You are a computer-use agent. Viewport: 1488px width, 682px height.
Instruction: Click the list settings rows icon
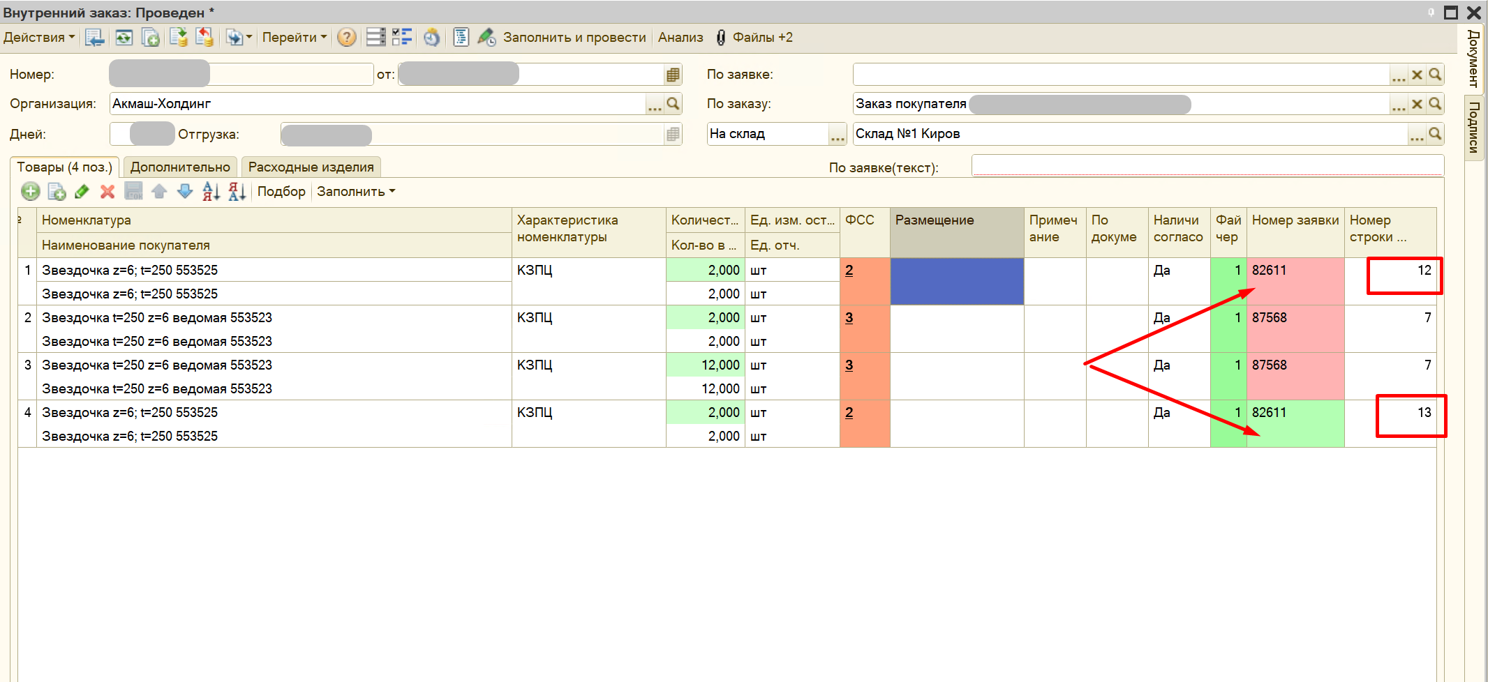375,38
